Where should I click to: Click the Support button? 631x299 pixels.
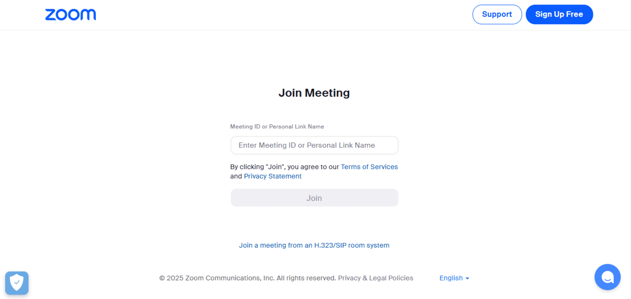pos(497,14)
